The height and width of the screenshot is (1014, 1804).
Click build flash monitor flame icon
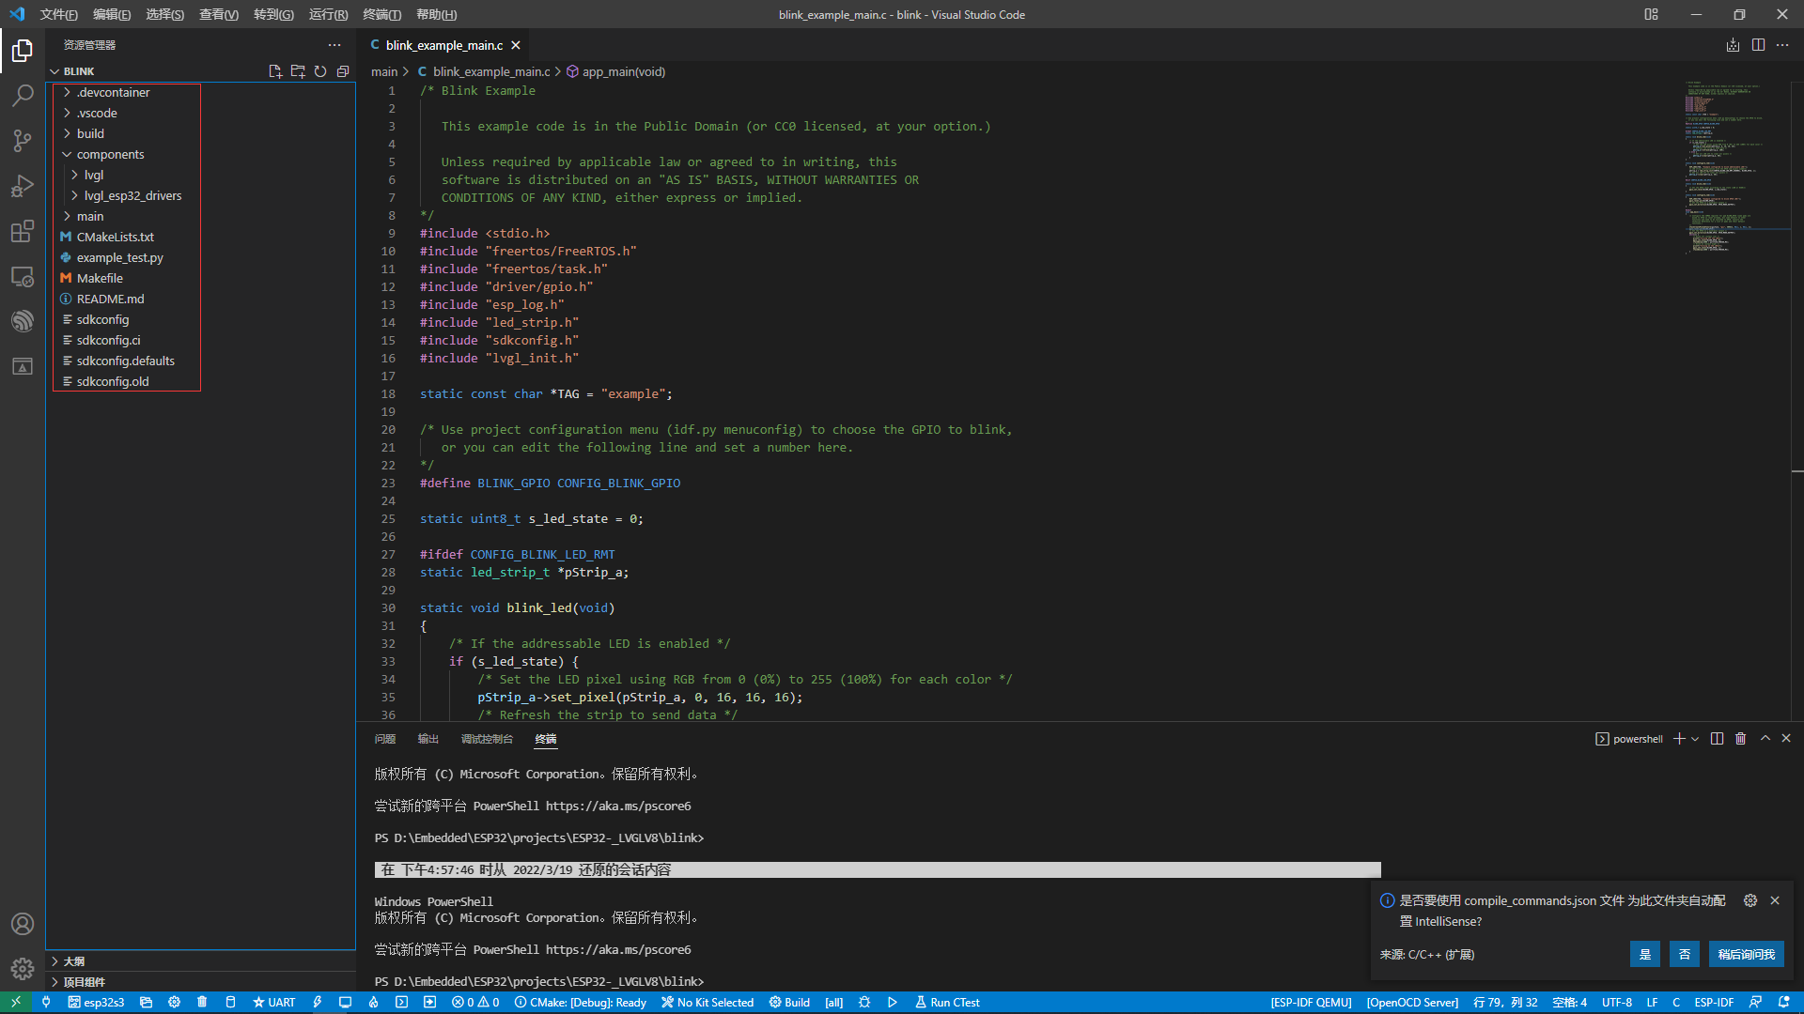click(373, 1002)
